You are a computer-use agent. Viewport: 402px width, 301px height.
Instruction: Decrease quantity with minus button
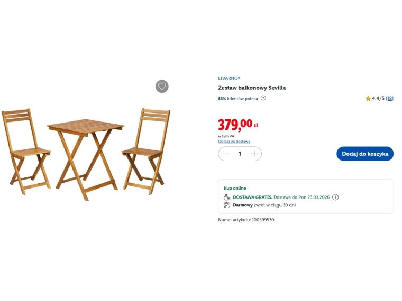tap(225, 154)
